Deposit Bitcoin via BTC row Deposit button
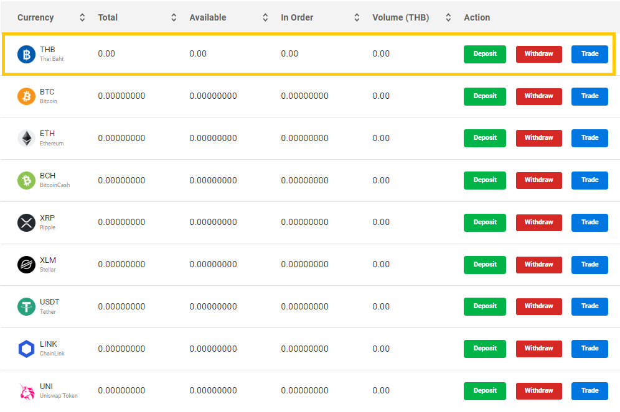The image size is (620, 412). (x=485, y=96)
